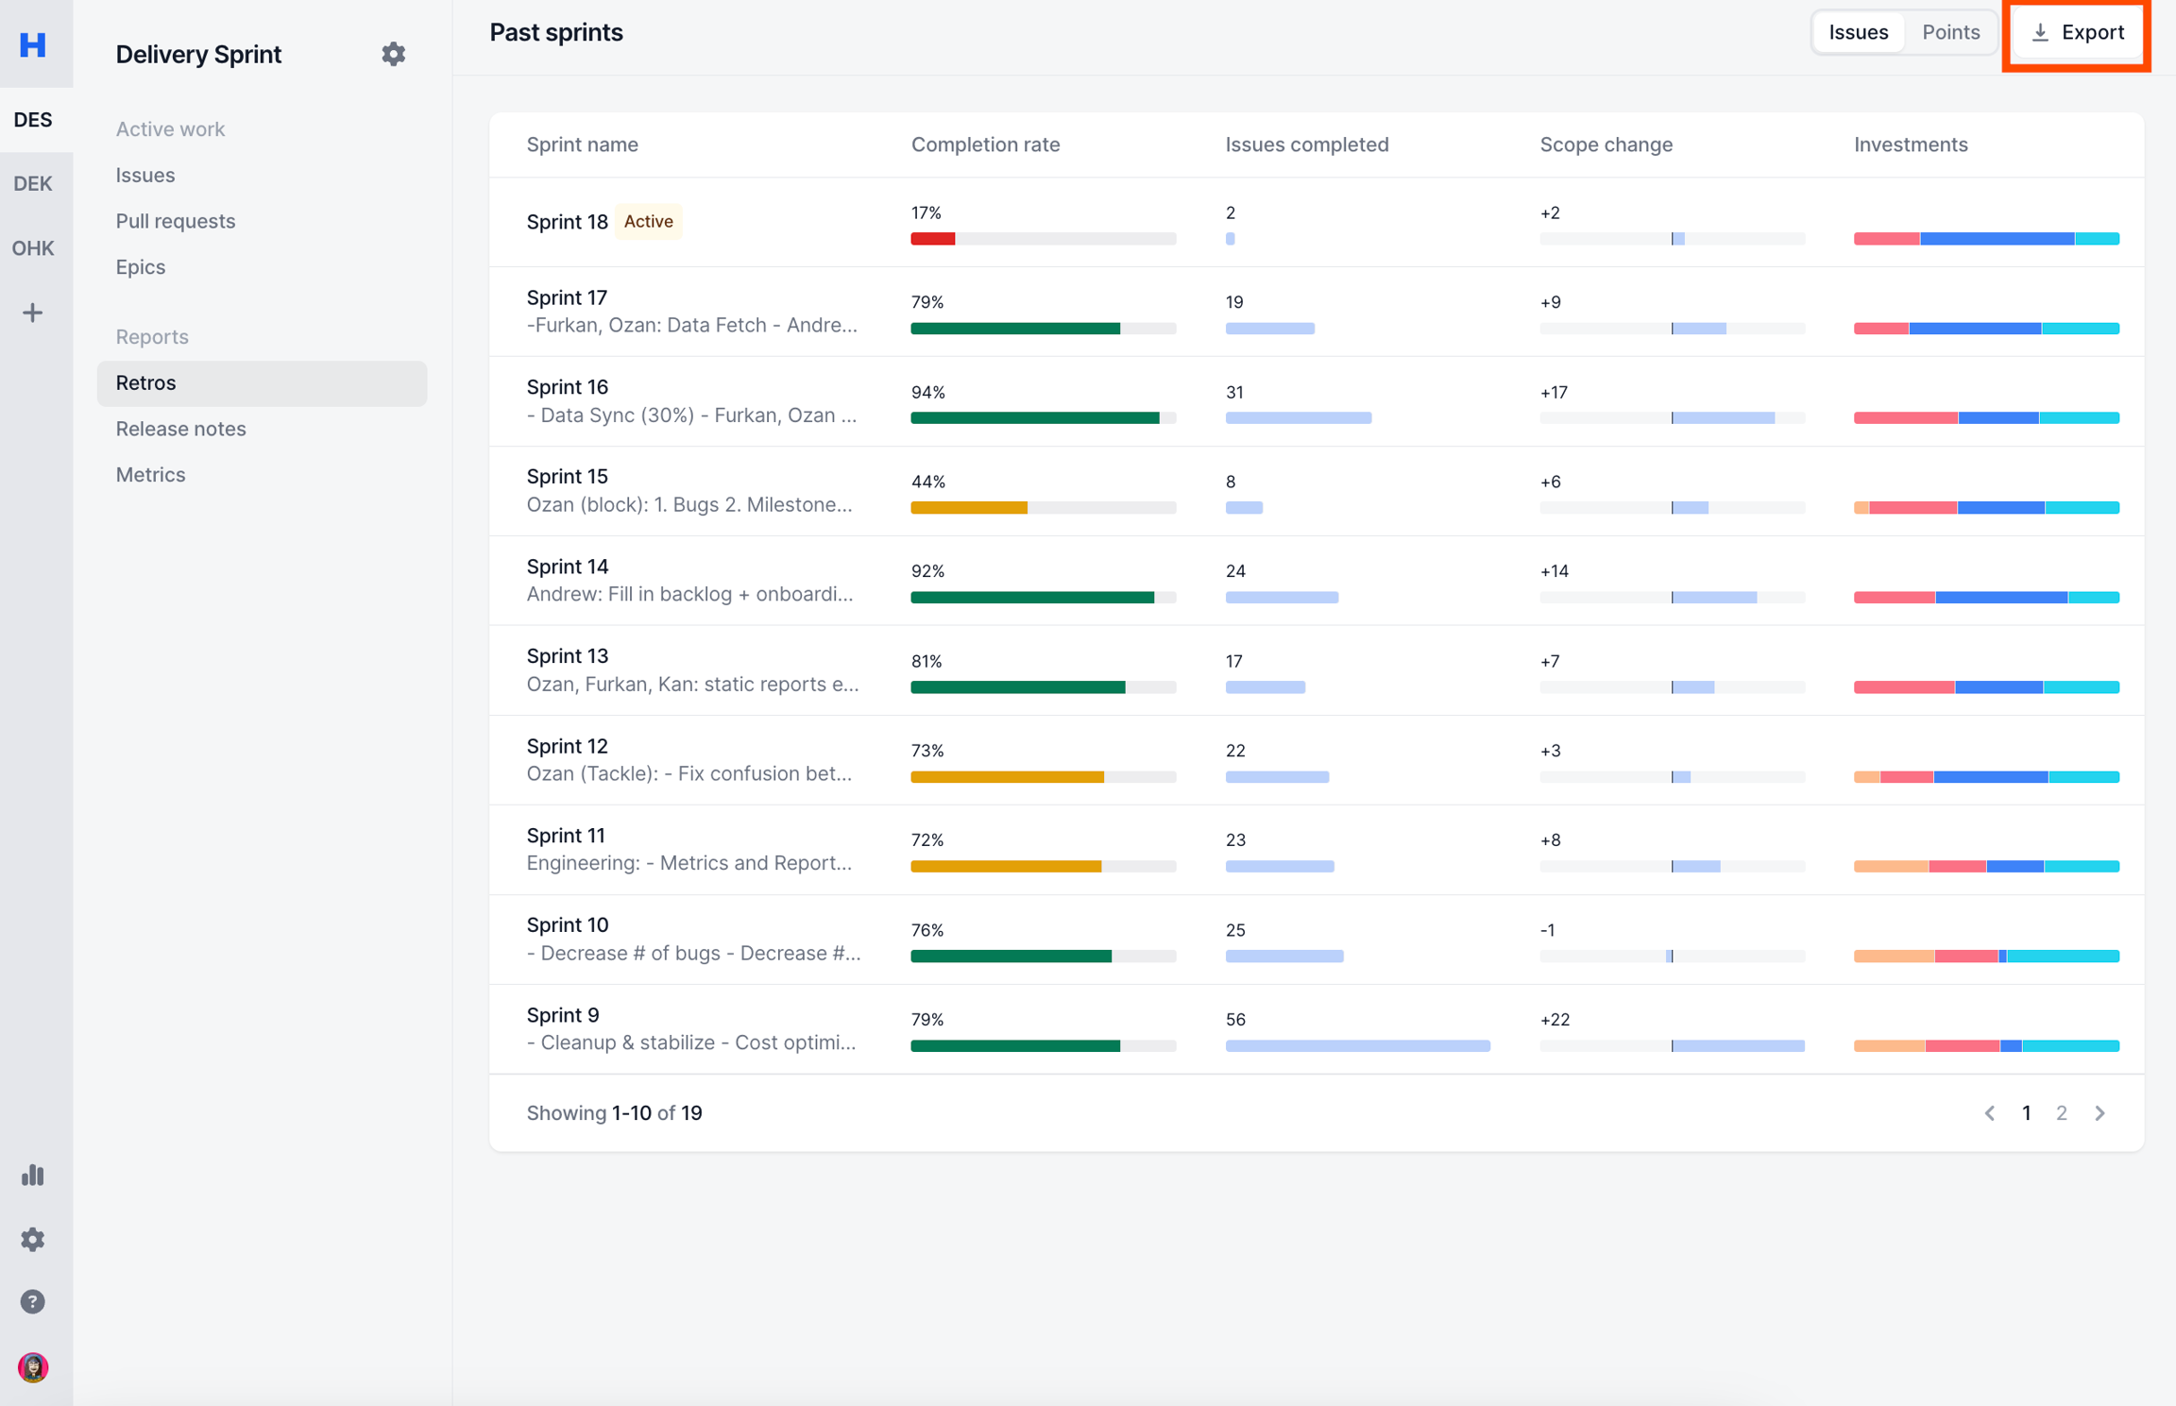Jump to page 2

(x=2062, y=1113)
